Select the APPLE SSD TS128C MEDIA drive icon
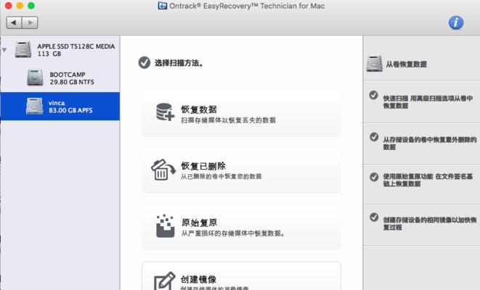This screenshot has width=480, height=290. pyautogui.click(x=23, y=49)
